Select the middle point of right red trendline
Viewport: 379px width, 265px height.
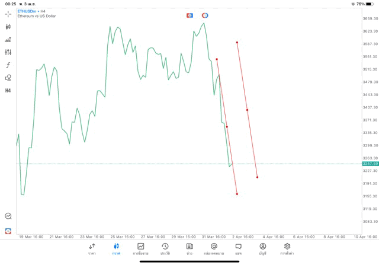(x=247, y=110)
